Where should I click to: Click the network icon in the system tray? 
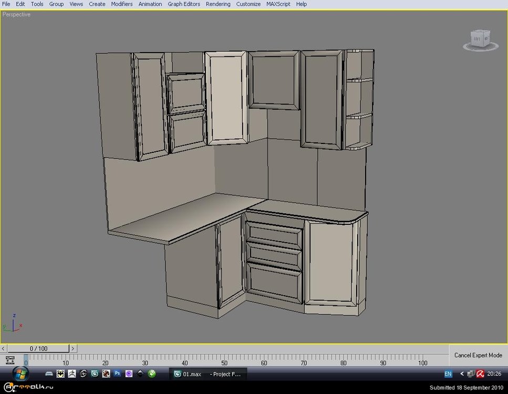click(x=471, y=374)
